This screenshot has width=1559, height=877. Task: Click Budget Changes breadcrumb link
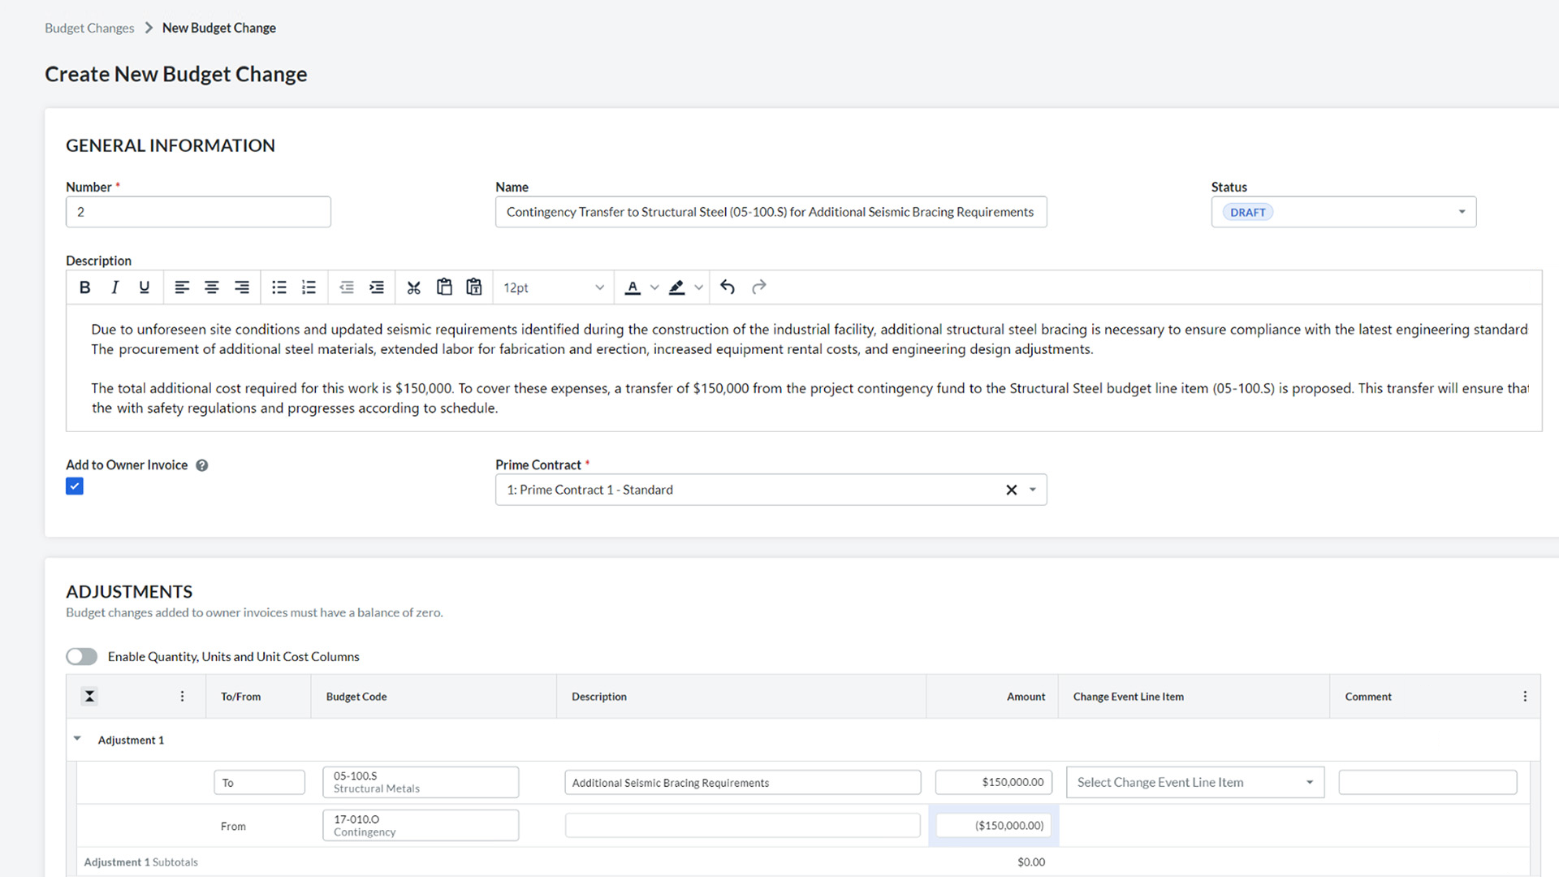point(89,27)
